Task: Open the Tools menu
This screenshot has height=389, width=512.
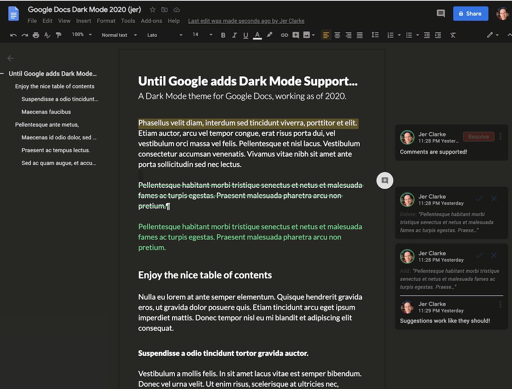Action: click(128, 21)
